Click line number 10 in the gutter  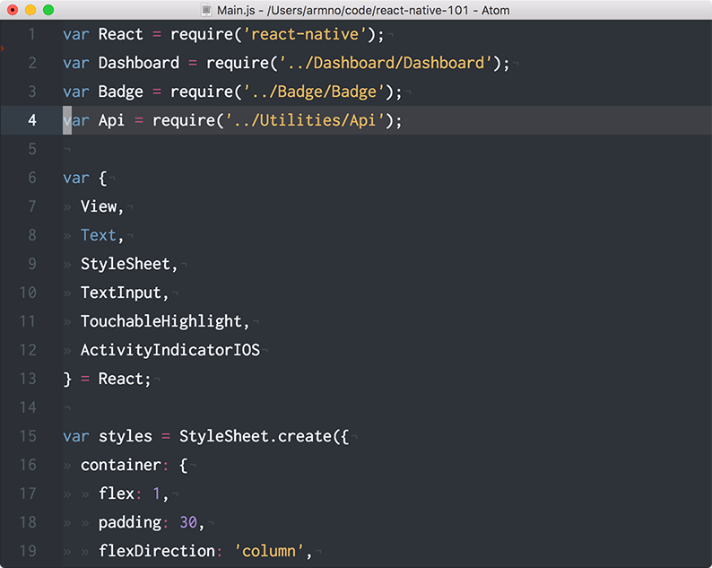pyautogui.click(x=28, y=293)
